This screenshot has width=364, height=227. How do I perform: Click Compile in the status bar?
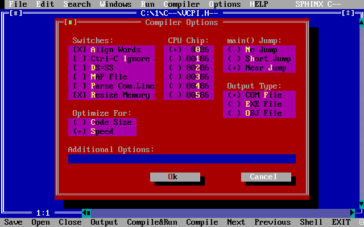(202, 222)
